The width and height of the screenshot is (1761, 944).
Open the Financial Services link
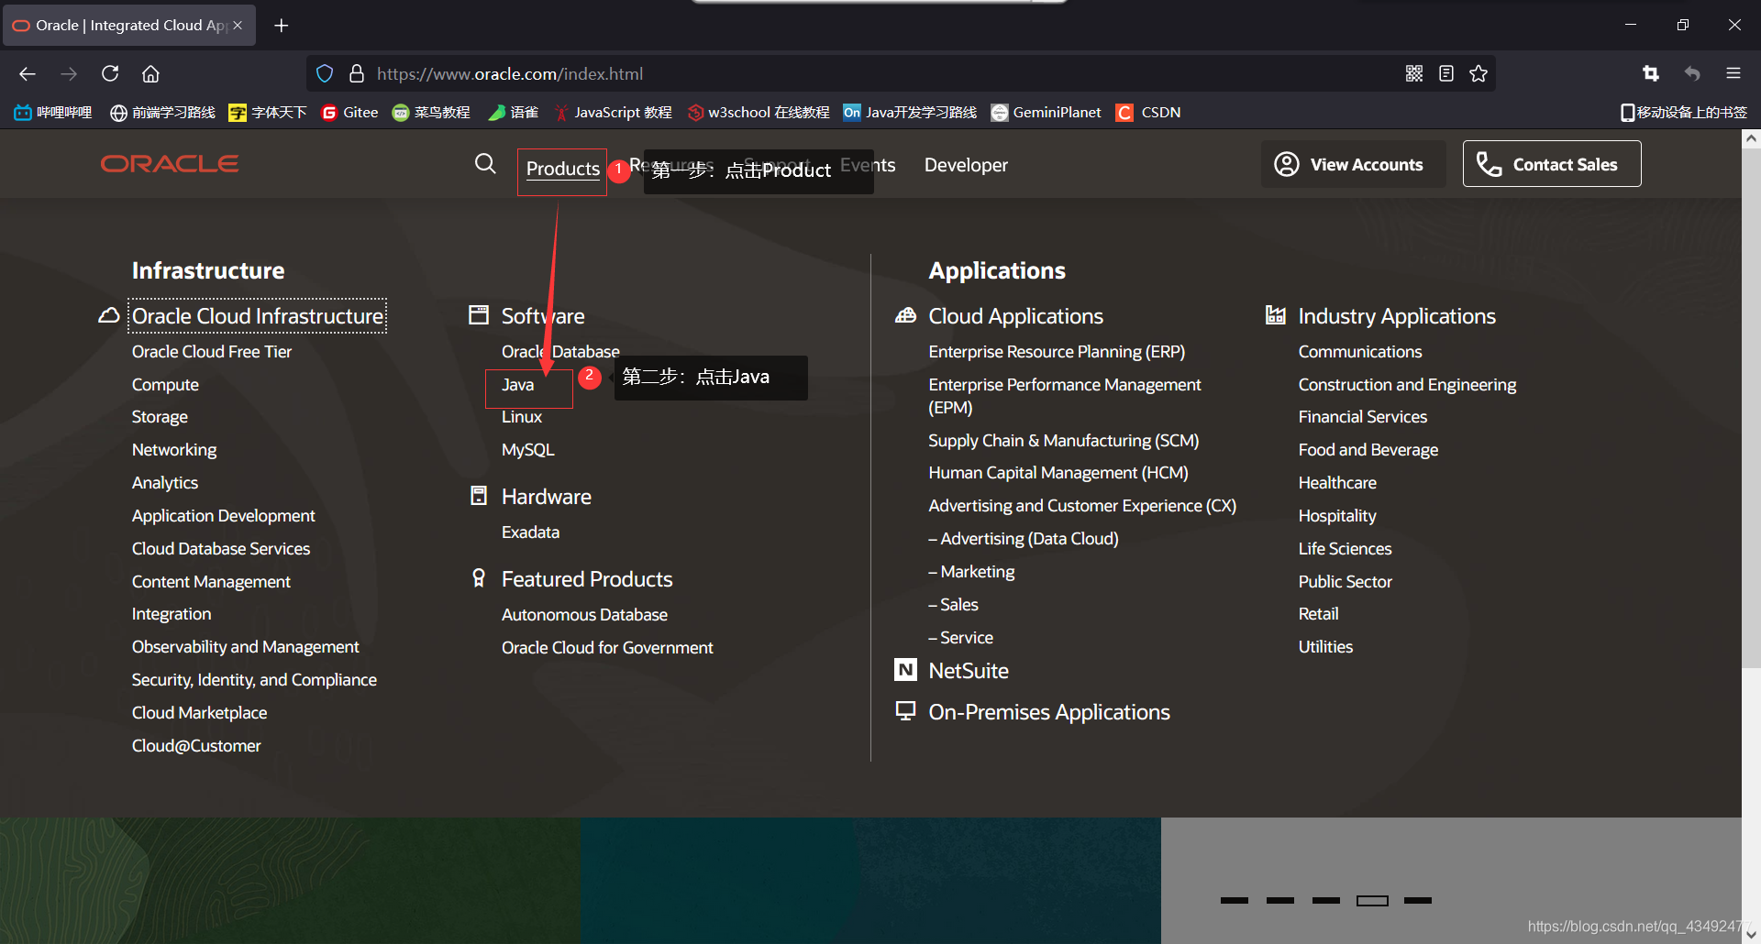coord(1363,417)
